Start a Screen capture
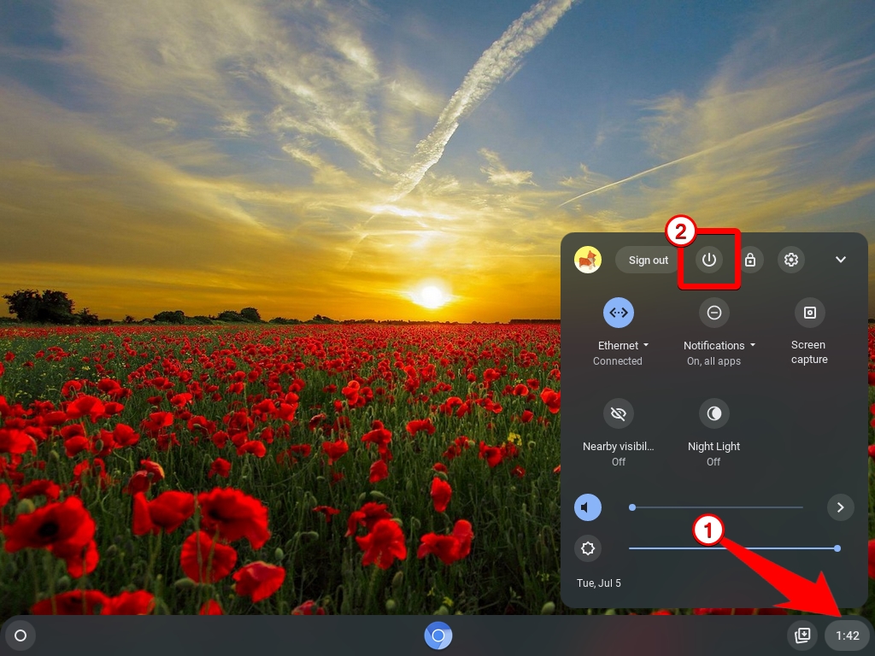Image resolution: width=875 pixels, height=656 pixels. point(809,313)
